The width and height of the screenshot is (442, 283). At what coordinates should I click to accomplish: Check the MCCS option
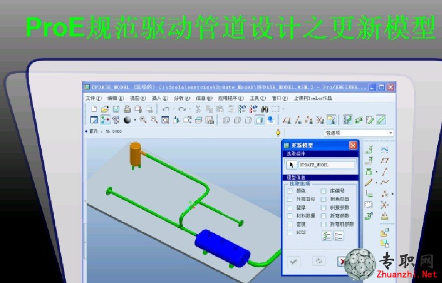pos(290,233)
